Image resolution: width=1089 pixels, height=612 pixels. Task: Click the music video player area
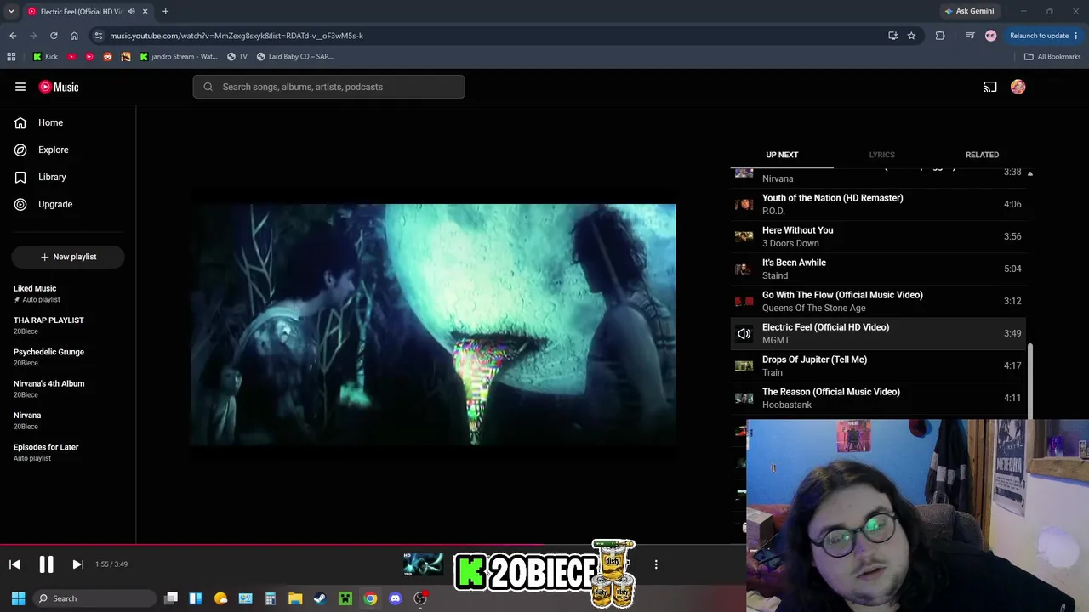[433, 324]
